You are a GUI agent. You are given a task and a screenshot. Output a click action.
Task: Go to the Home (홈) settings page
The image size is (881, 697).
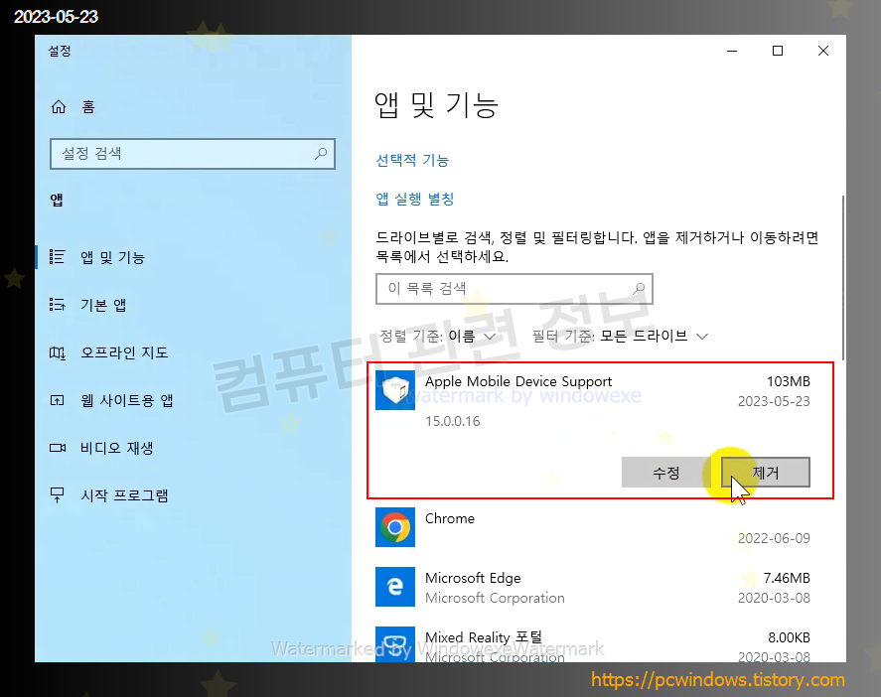[x=73, y=106]
